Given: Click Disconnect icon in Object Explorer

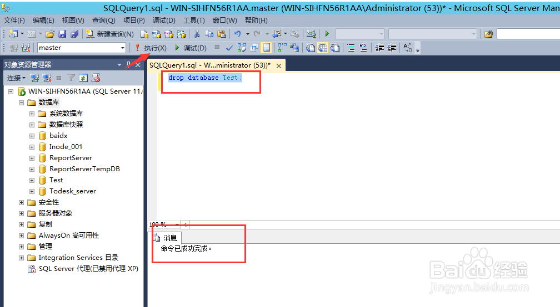Looking at the screenshot, I should point(47,78).
